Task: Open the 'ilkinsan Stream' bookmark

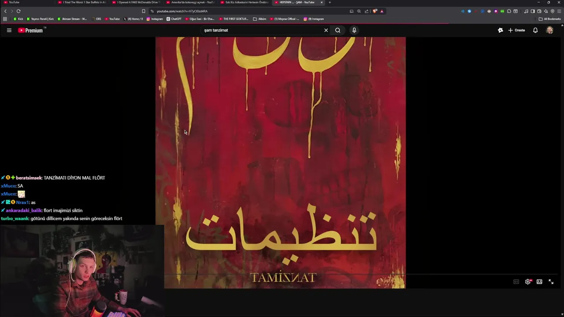Action: click(x=72, y=19)
